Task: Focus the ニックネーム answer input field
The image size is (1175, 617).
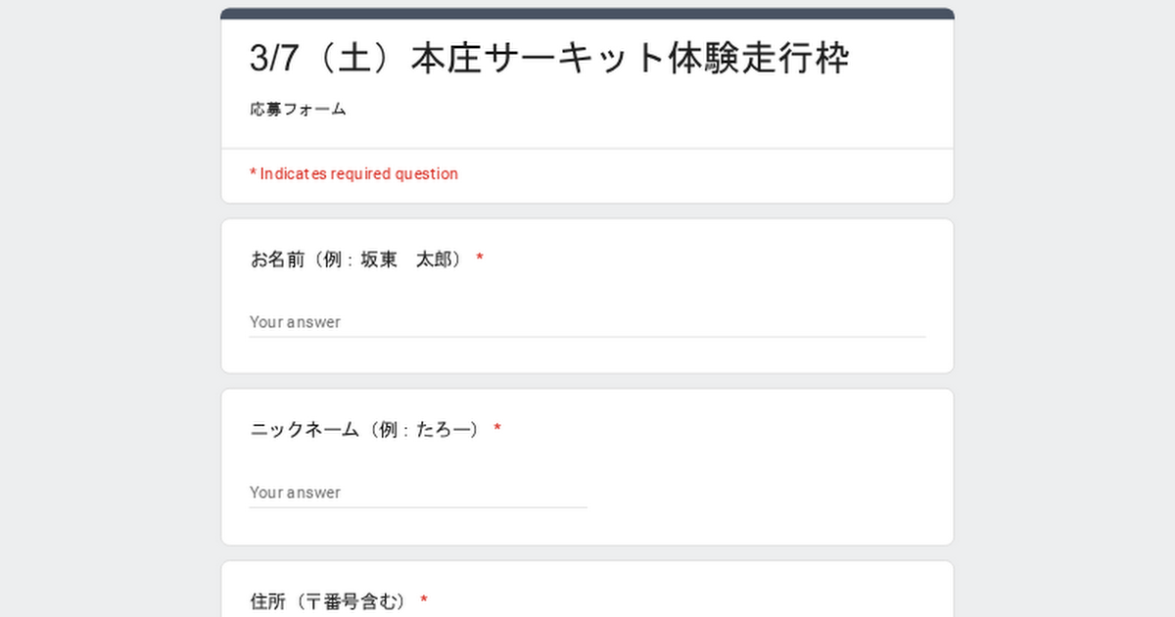Action: pos(418,493)
